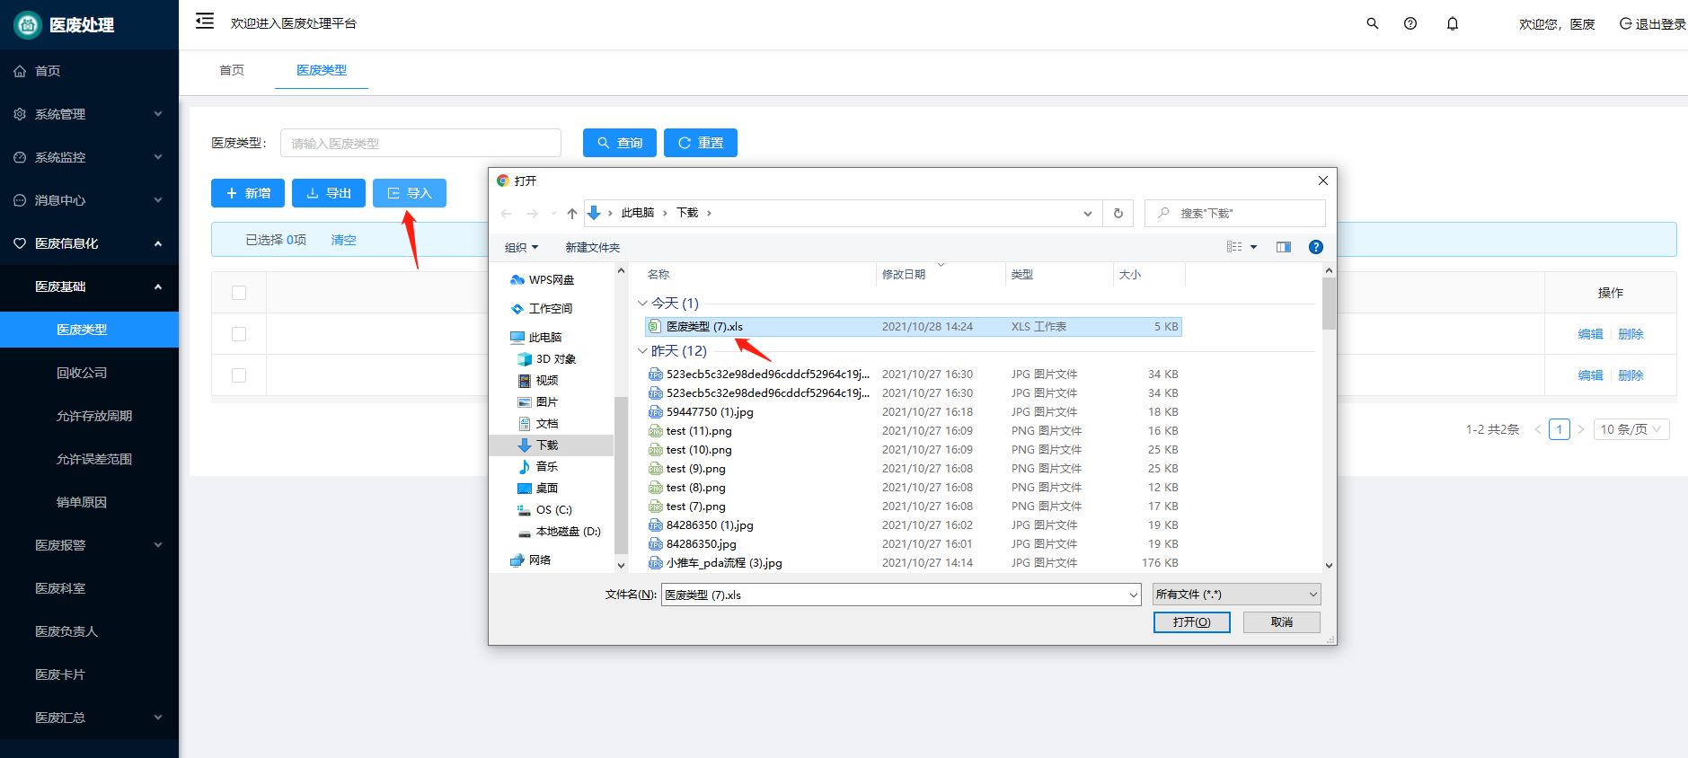
Task: Check the first table row checkbox
Action: tap(239, 334)
